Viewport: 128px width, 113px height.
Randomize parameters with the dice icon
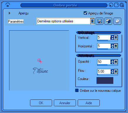point(108,21)
